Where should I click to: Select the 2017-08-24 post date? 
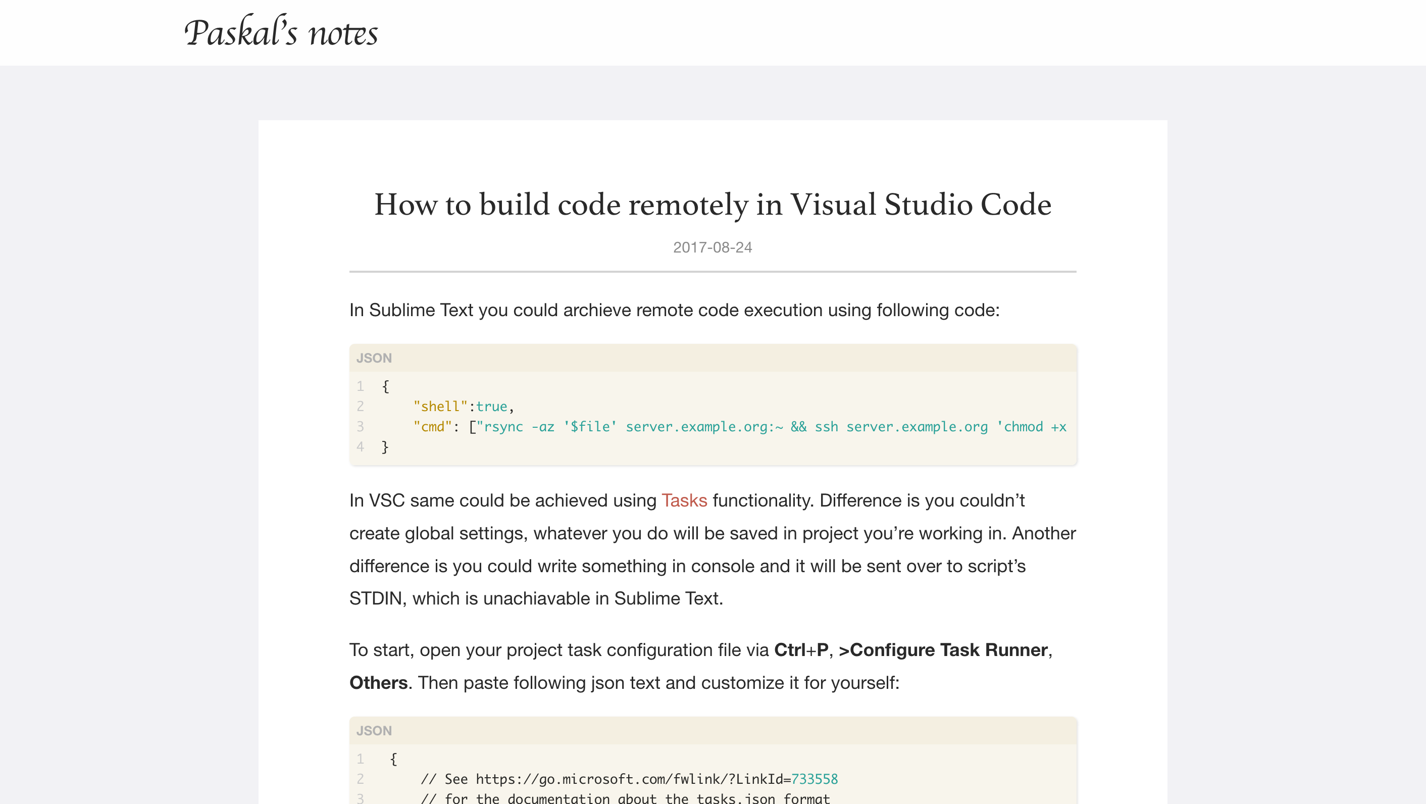coord(712,247)
